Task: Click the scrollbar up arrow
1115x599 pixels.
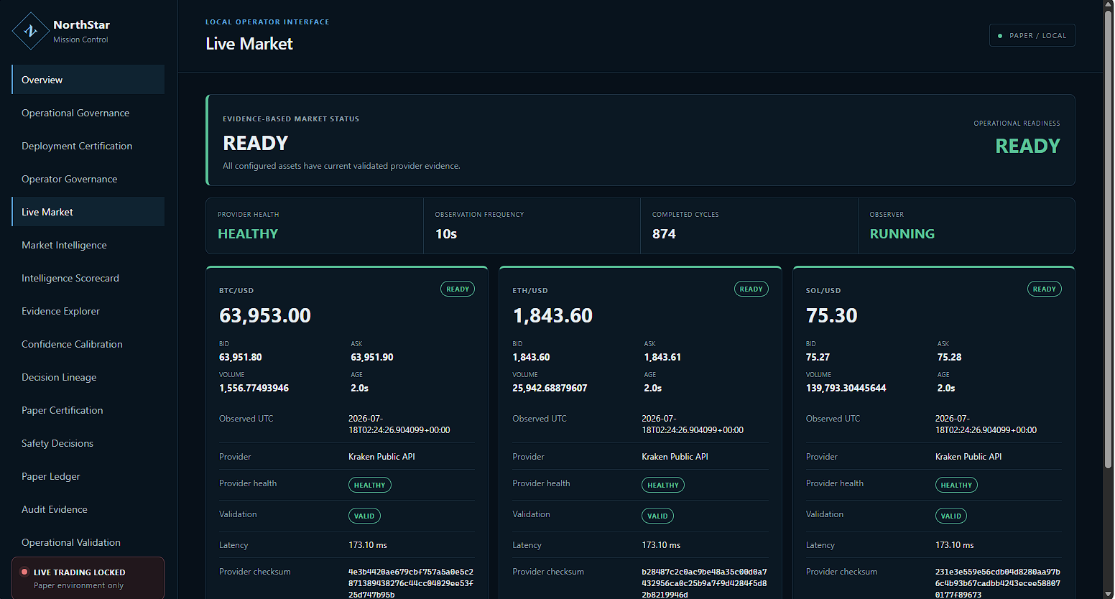Action: pyautogui.click(x=1108, y=5)
